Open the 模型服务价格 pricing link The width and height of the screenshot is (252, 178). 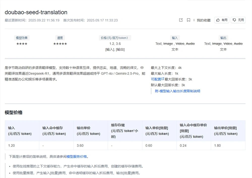pos(77,156)
